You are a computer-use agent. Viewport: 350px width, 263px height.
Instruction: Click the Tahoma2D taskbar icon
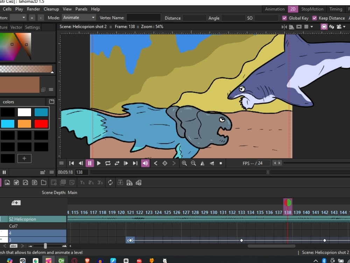(49, 261)
